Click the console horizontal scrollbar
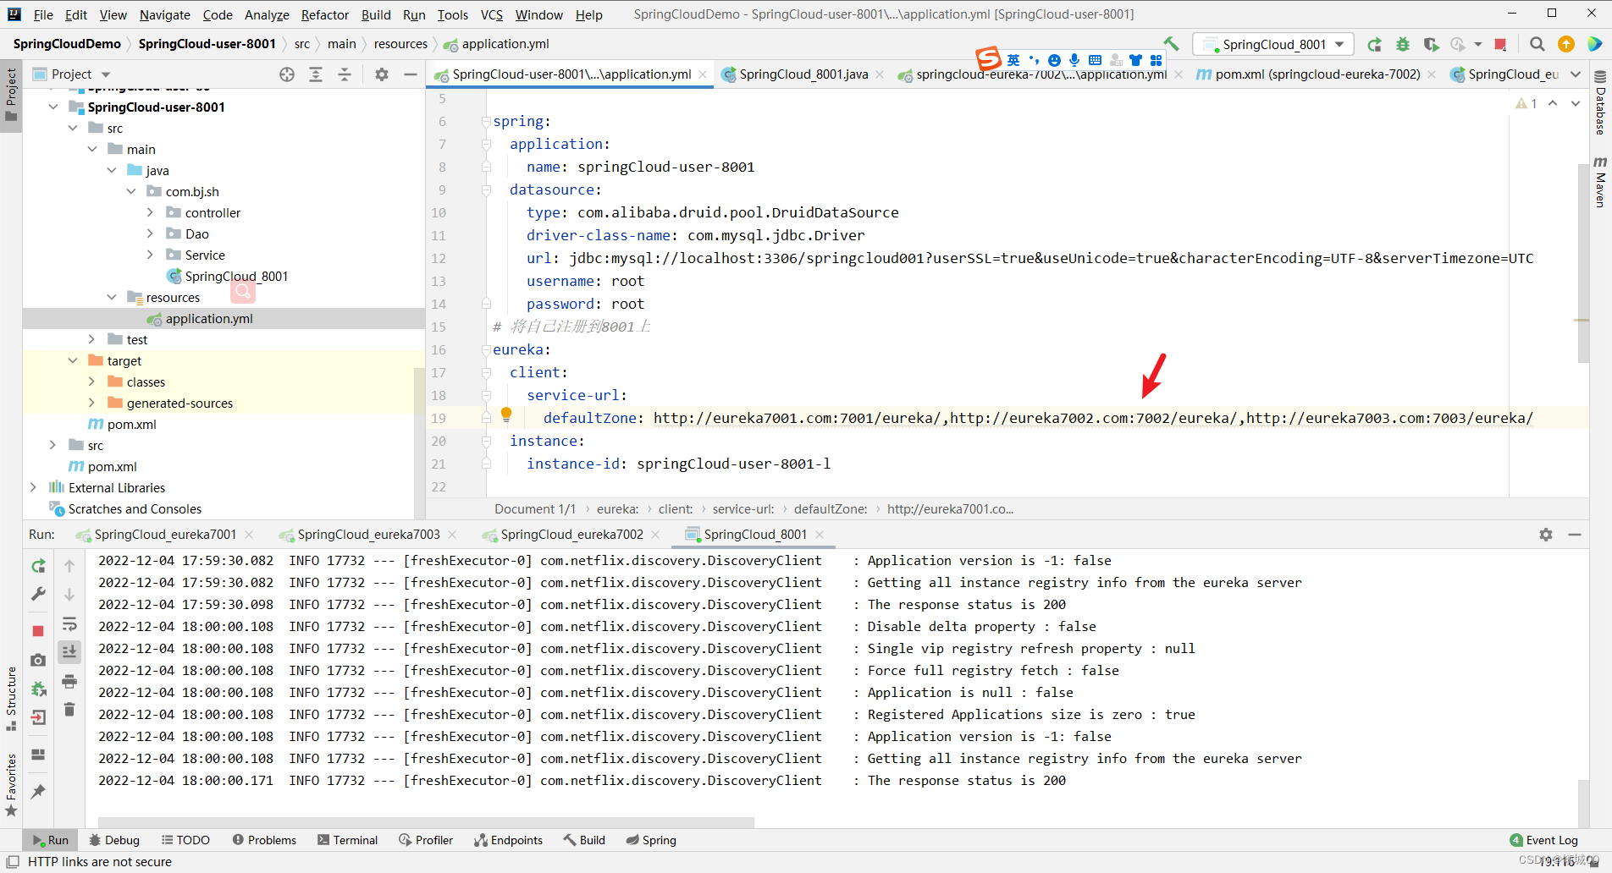This screenshot has height=873, width=1612. coord(426,821)
